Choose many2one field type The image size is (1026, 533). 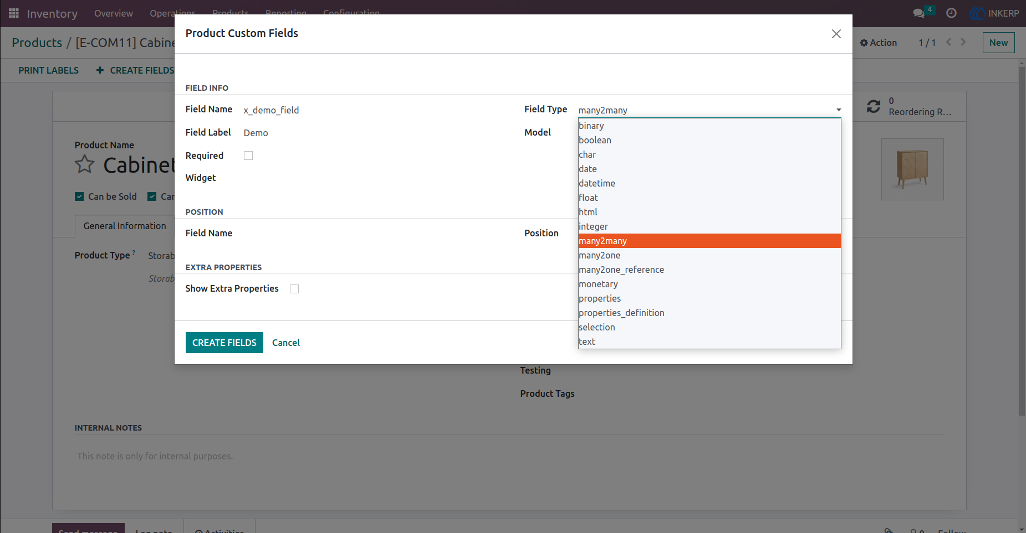(709, 255)
